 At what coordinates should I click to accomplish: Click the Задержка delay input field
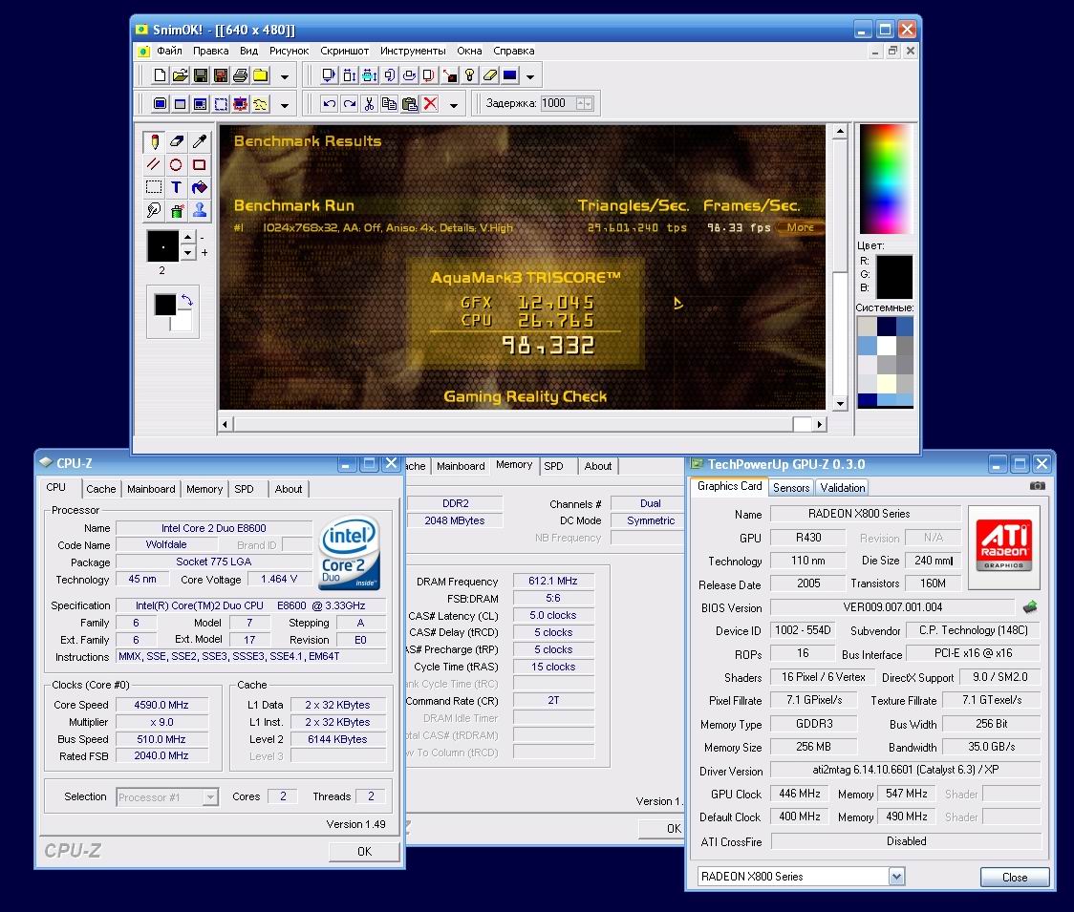[558, 103]
